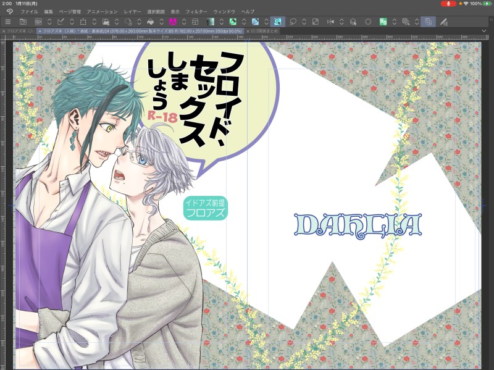This screenshot has height=370, width=494.
Task: Open the 選択範囲 menu
Action: click(156, 12)
